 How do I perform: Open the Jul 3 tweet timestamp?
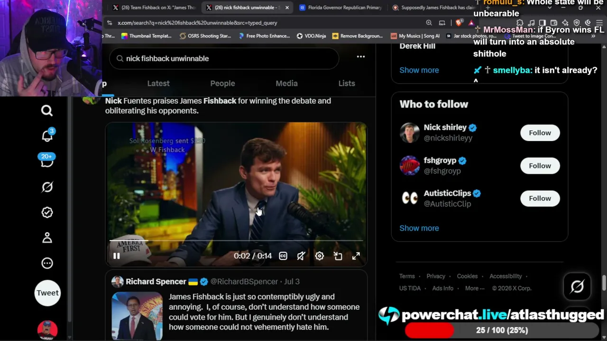tap(292, 281)
